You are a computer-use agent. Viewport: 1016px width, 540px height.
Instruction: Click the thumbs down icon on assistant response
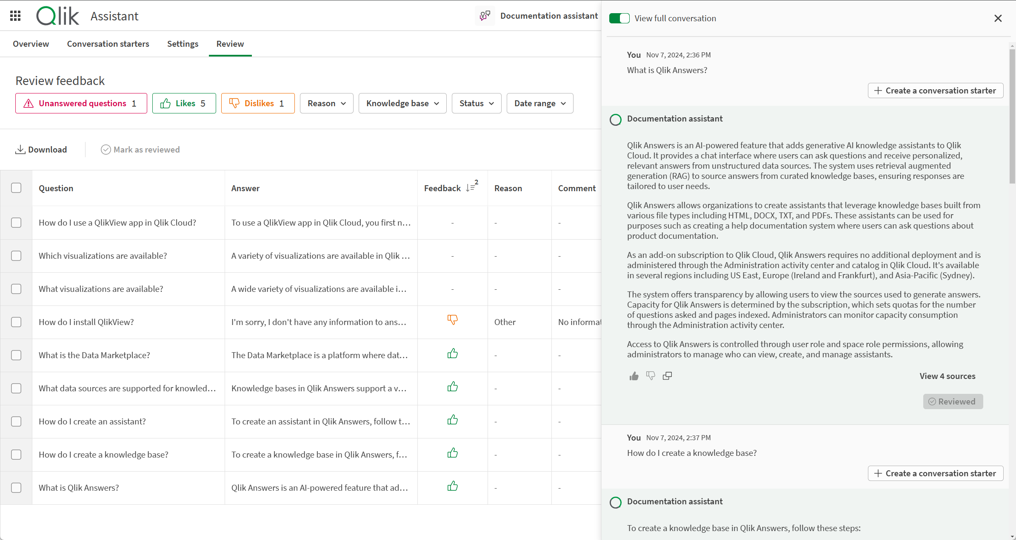651,376
